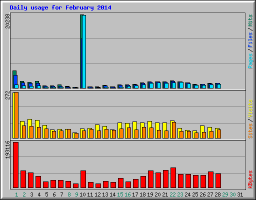This screenshot has width=256, height=200.
Task: Select the tall cyan Pages bar for day 10
Action: click(84, 51)
